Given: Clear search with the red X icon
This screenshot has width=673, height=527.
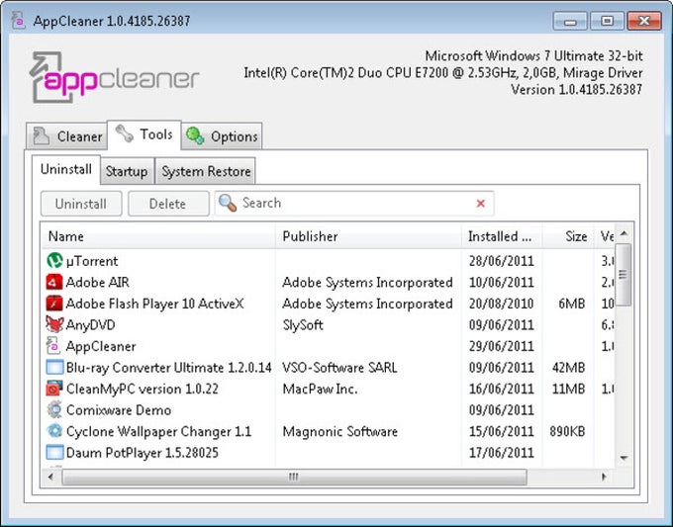Looking at the screenshot, I should coord(481,204).
